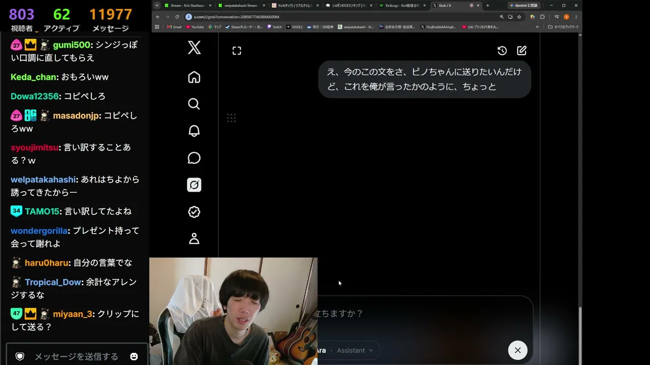Click username welpatakahashi in chat
Image resolution: width=650 pixels, height=365 pixels.
pos(44,179)
